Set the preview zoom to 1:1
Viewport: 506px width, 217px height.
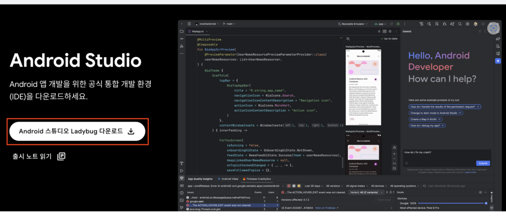click(394, 164)
